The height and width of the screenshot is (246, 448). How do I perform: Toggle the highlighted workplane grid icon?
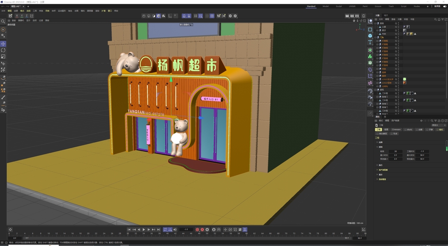click(x=200, y=16)
